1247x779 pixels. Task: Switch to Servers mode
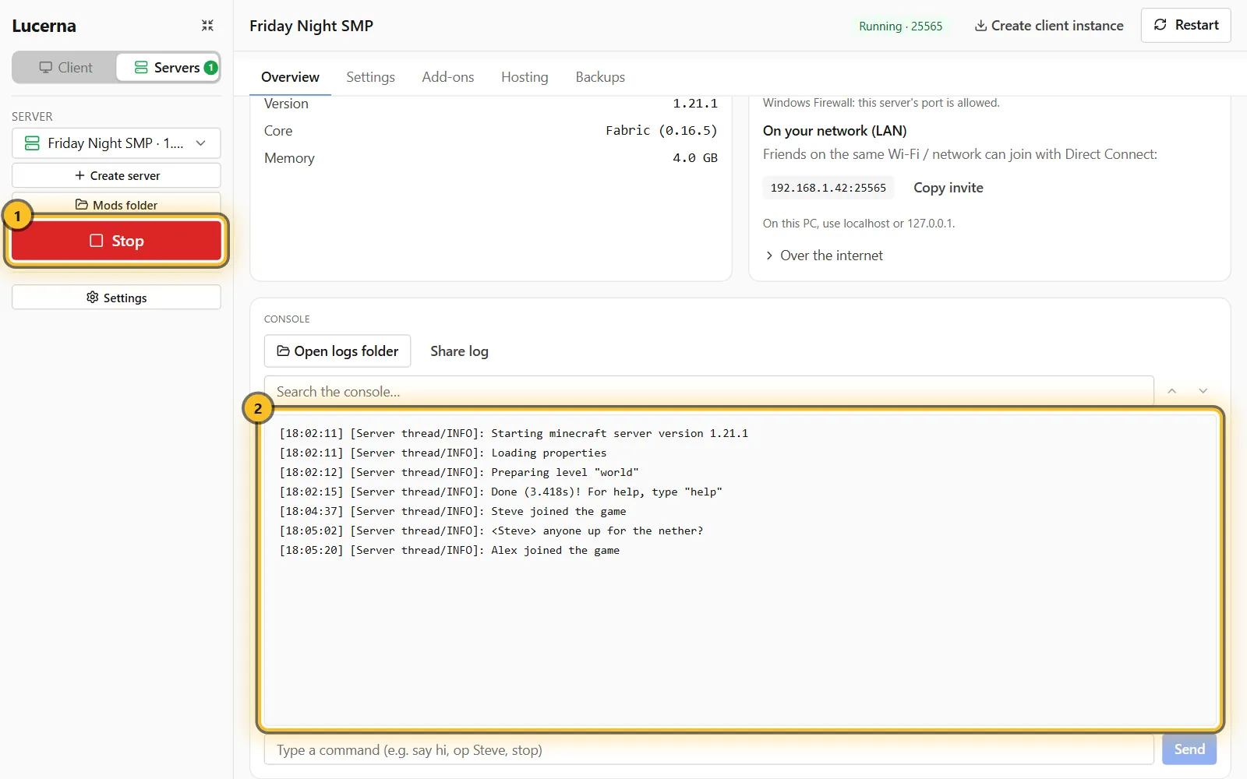168,68
